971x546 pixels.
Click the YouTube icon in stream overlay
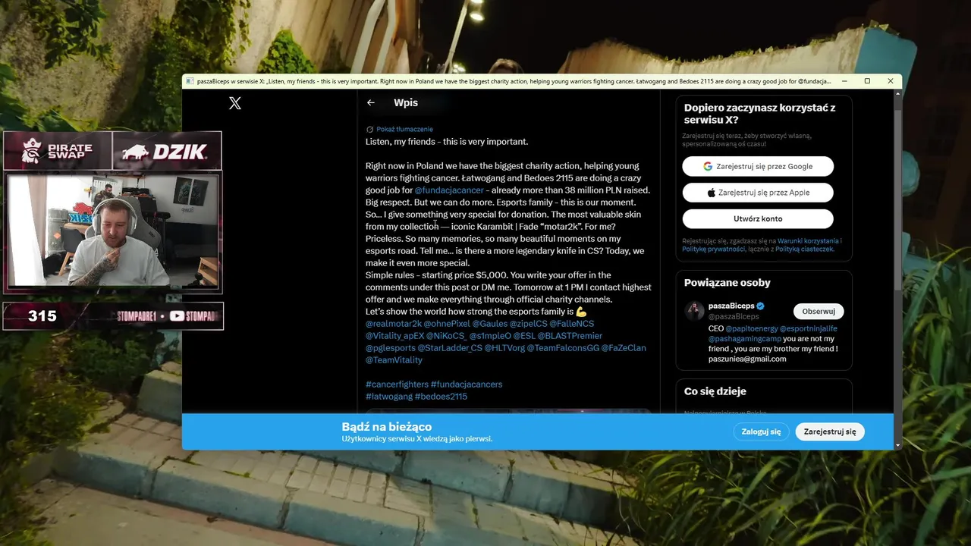tap(177, 316)
